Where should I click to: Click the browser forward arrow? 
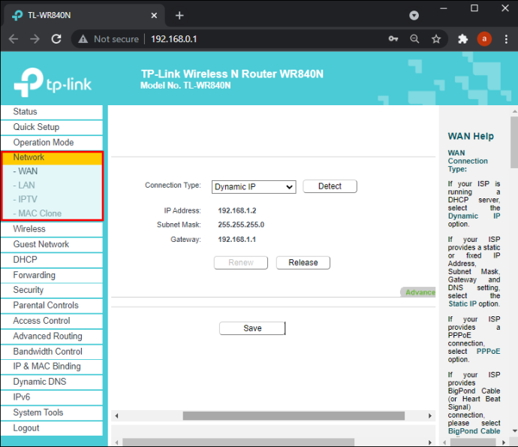coord(35,39)
